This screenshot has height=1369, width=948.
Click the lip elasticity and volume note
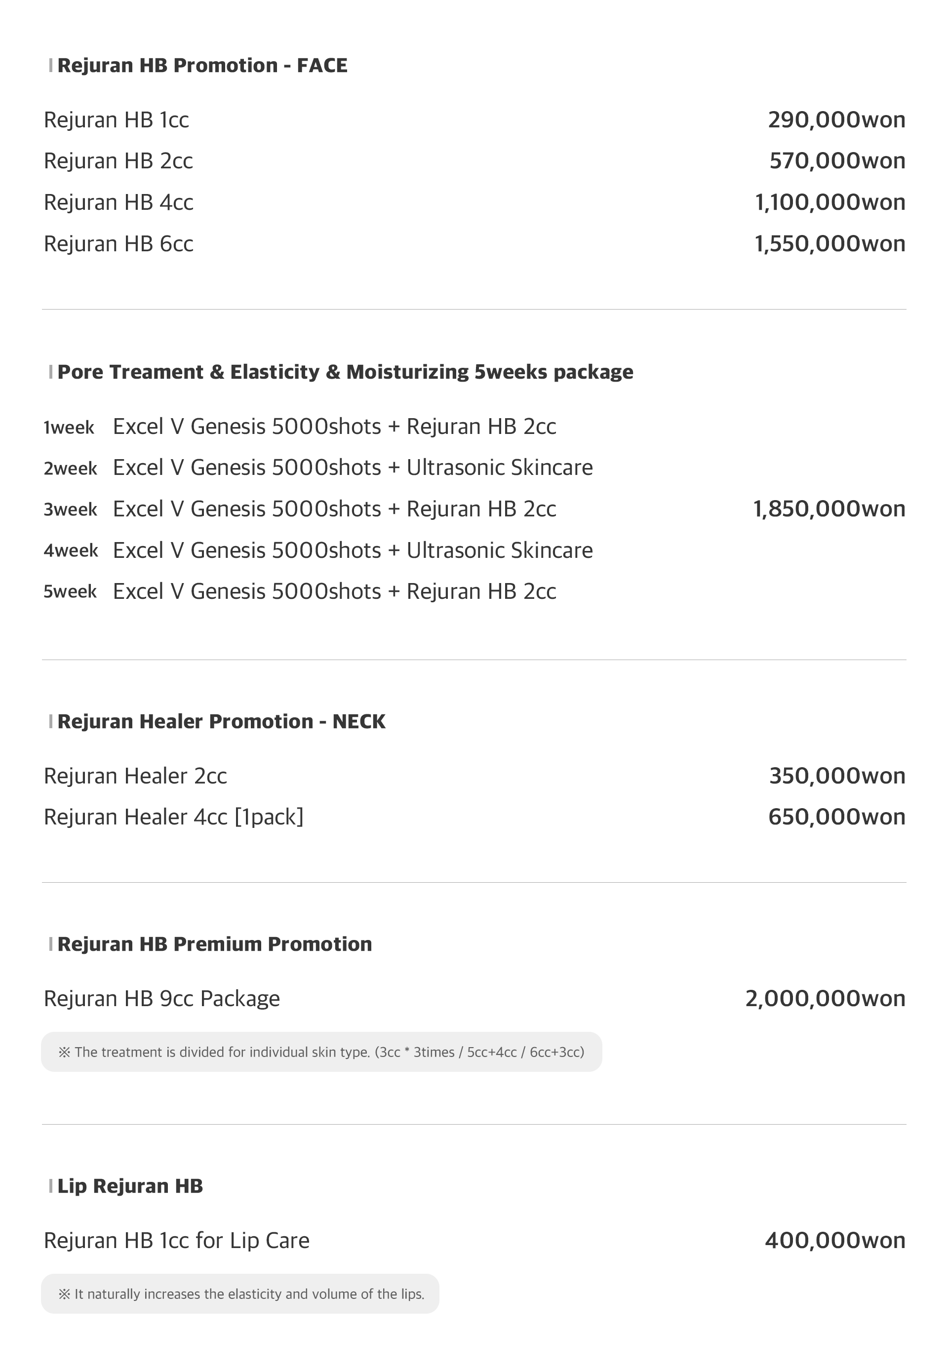pos(240,1294)
